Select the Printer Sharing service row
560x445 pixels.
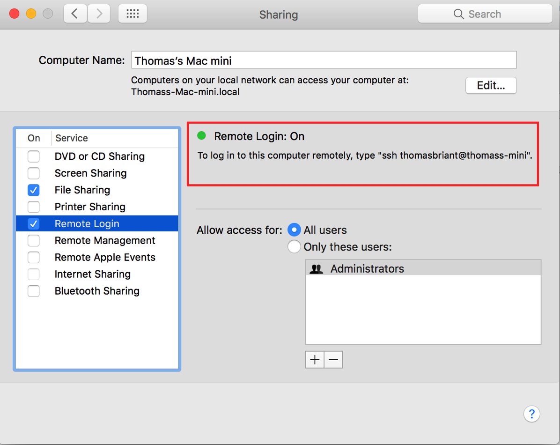[x=97, y=207]
